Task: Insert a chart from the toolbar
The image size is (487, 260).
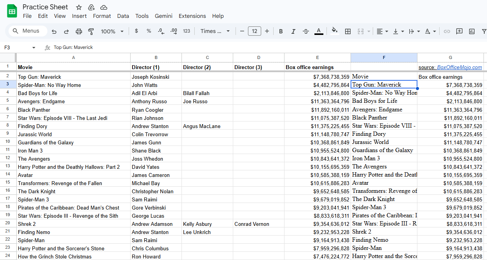Action: (471, 31)
